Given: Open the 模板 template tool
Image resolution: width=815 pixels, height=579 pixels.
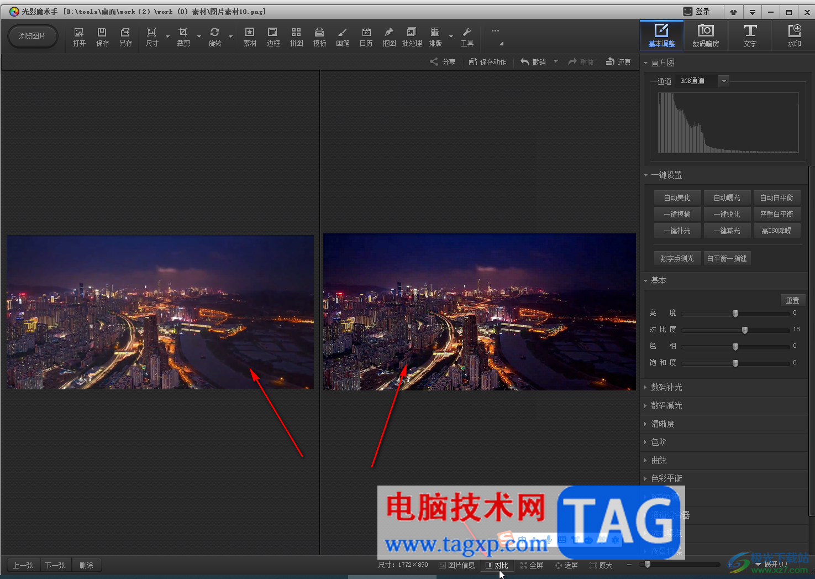Looking at the screenshot, I should [319, 36].
